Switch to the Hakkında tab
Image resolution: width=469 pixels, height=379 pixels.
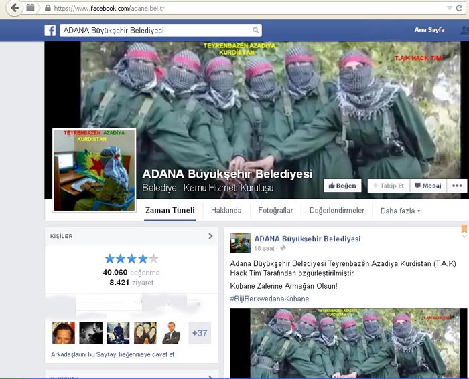(226, 211)
